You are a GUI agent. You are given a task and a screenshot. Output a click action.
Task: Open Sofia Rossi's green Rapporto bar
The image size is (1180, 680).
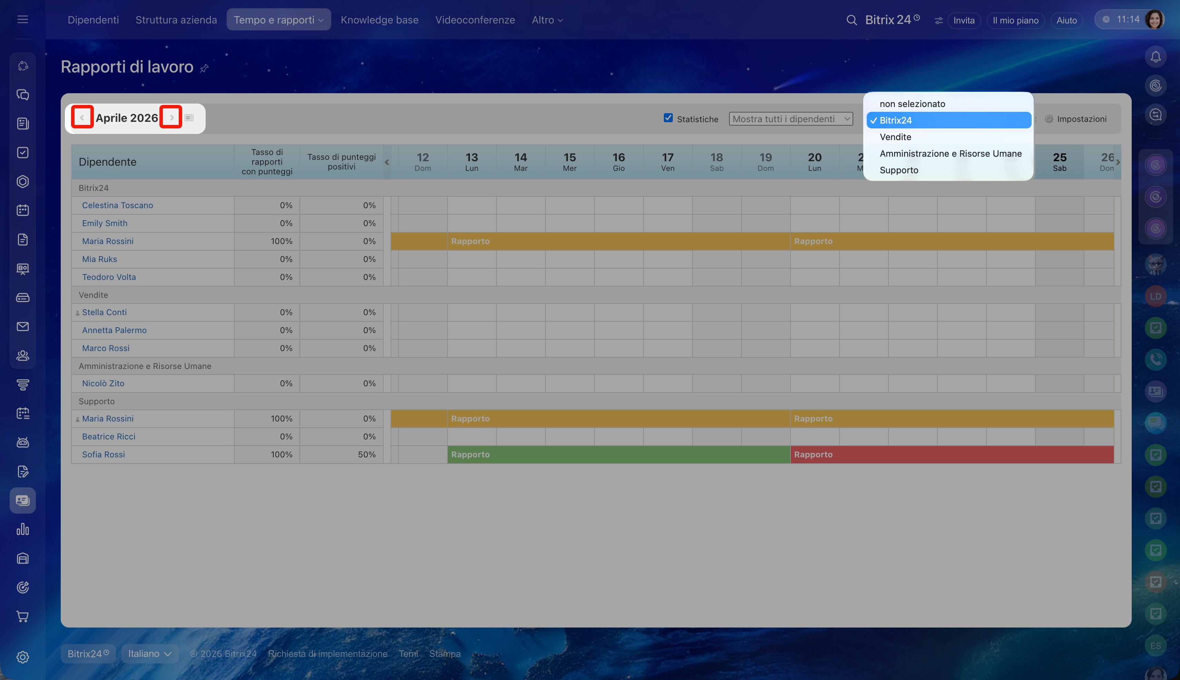[x=618, y=454]
